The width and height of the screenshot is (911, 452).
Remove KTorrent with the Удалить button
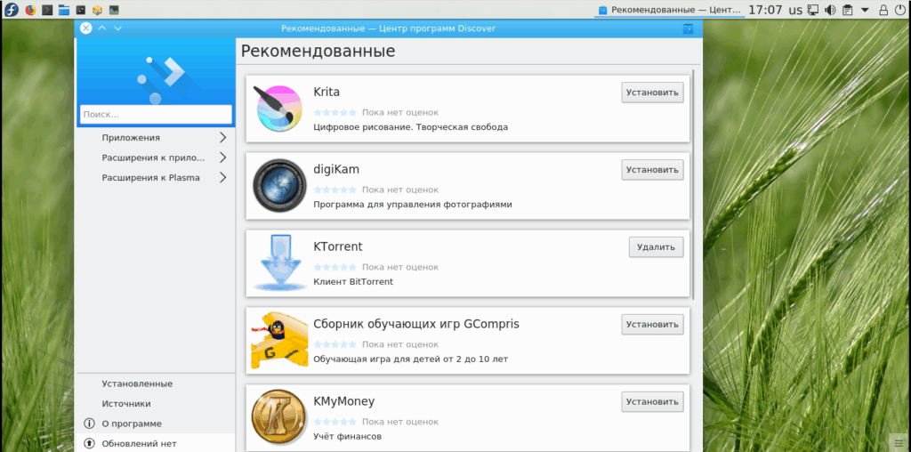pos(656,247)
